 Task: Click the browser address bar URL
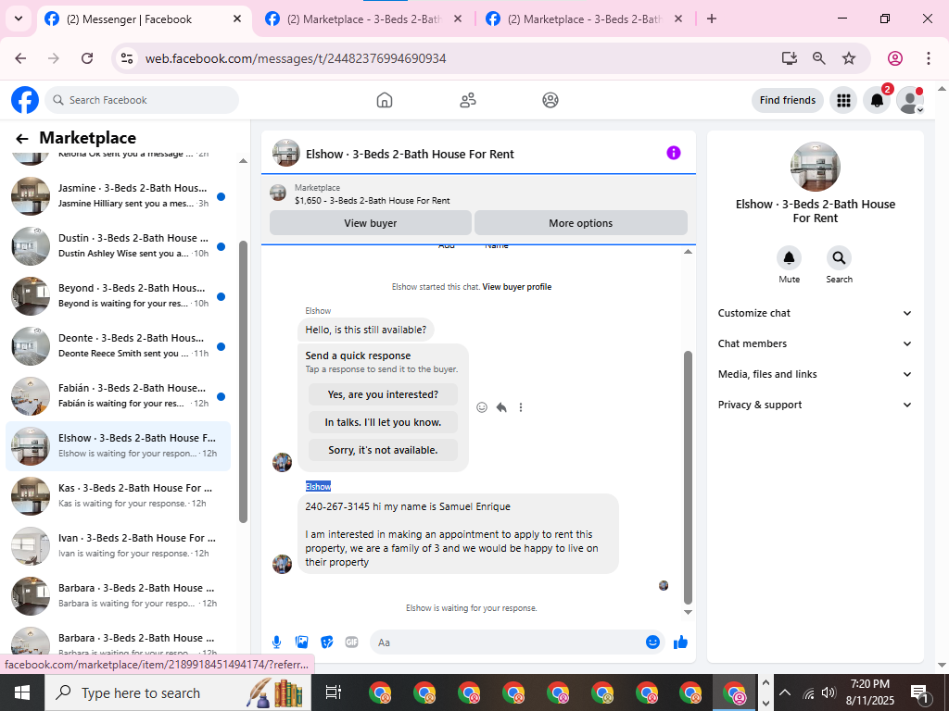click(296, 58)
